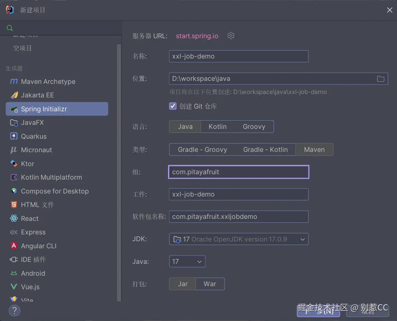Click the HTML5 file icon
Image resolution: width=397 pixels, height=321 pixels.
tap(14, 205)
